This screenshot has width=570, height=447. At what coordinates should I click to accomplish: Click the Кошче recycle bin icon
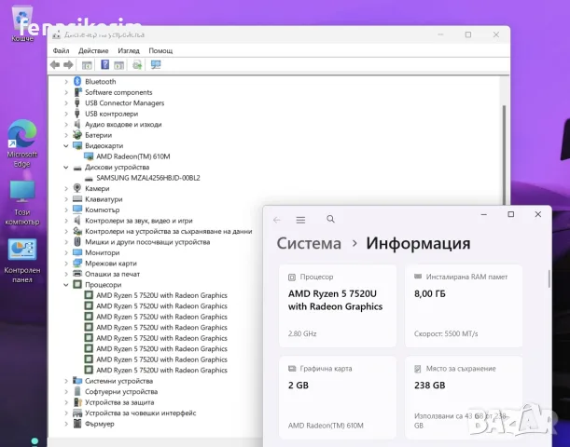pos(22,24)
